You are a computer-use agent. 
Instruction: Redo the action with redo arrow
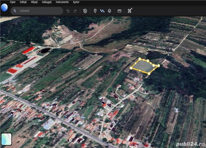tap(75, 11)
